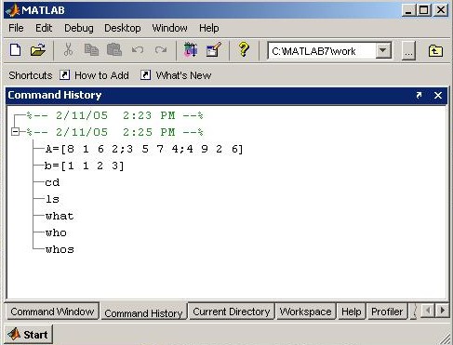Viewport: 453px width, 345px height.
Task: Close the Command History panel
Action: point(438,95)
